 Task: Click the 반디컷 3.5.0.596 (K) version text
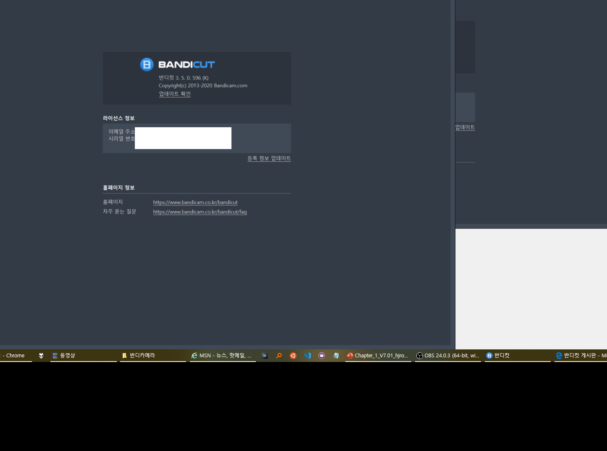184,78
